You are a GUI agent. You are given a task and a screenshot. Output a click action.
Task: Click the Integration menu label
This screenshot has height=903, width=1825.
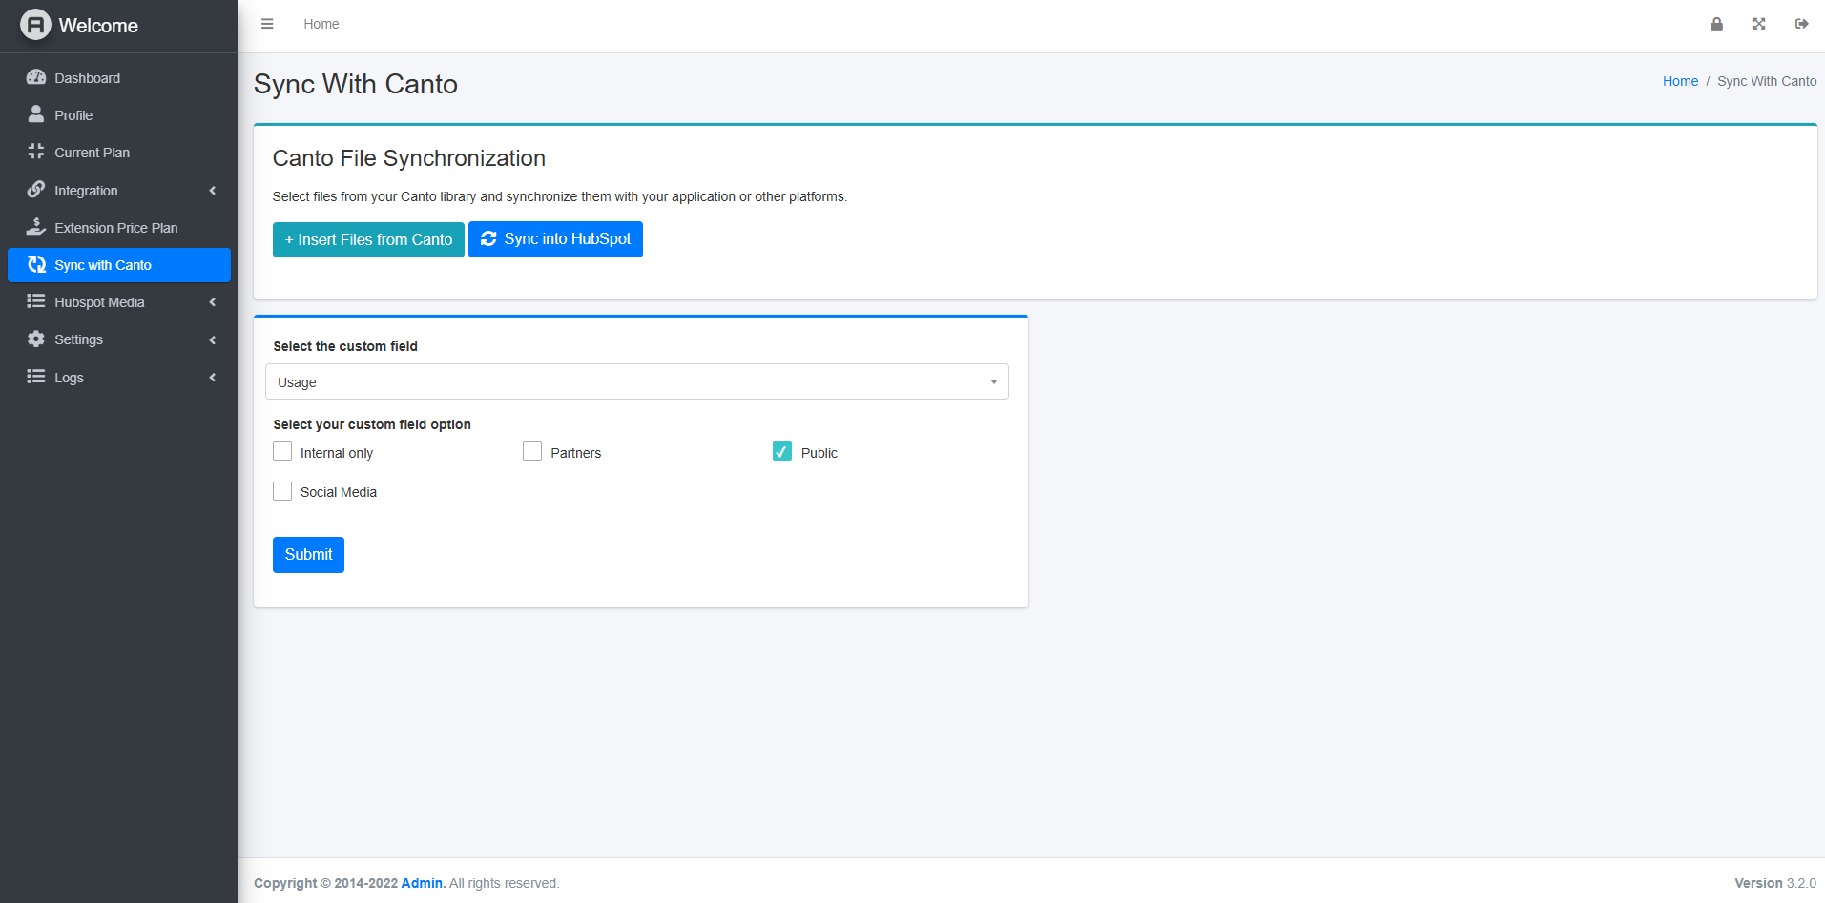pos(86,191)
